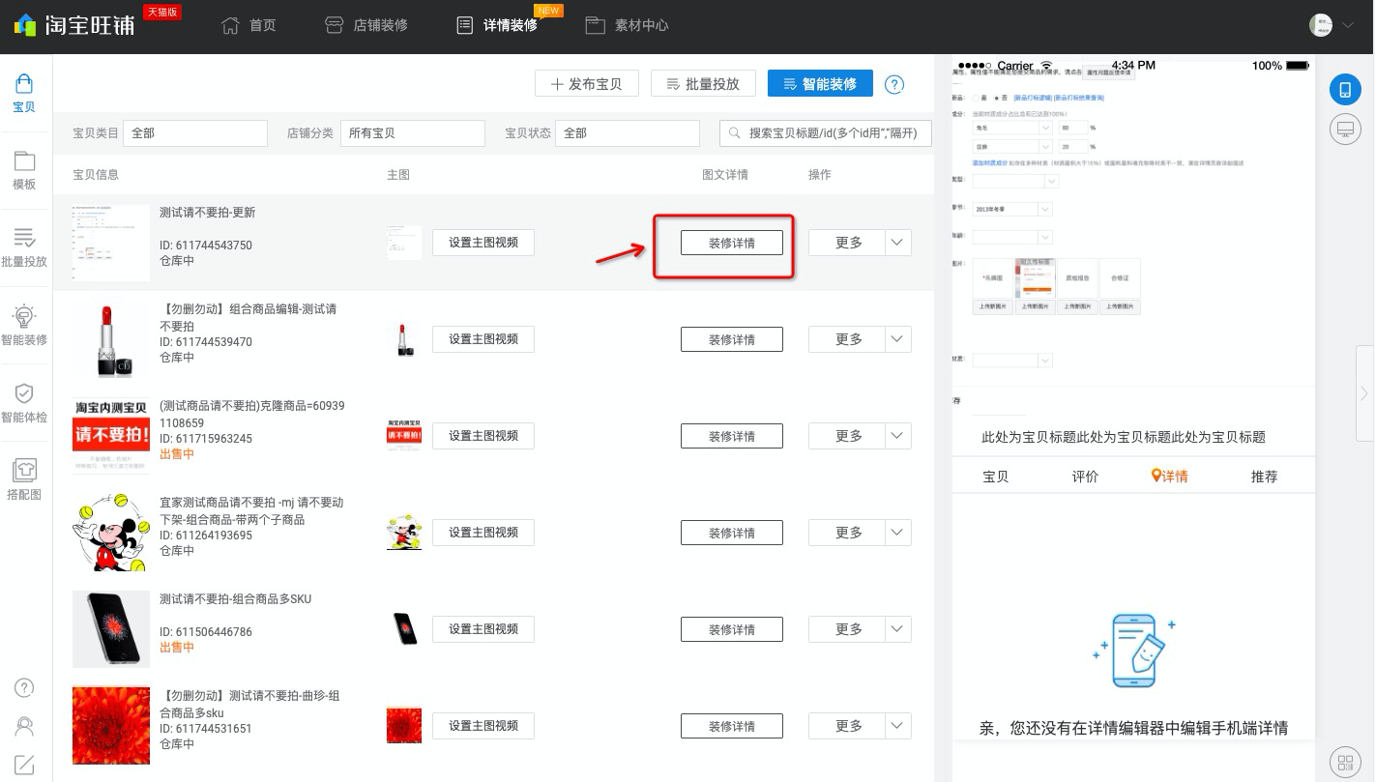
Task: Click 装修详情 button highlighted in red
Action: tap(731, 243)
